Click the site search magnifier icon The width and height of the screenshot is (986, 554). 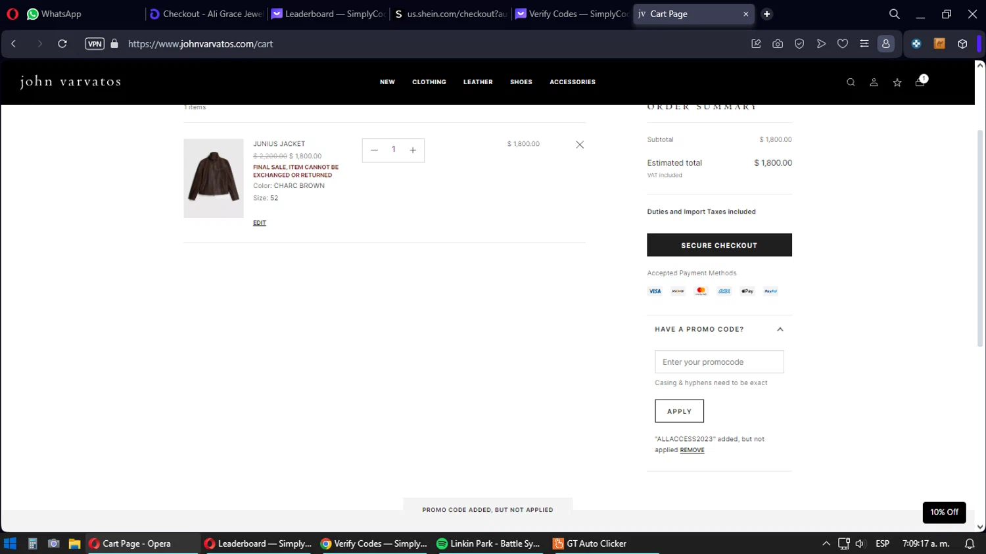pyautogui.click(x=851, y=82)
